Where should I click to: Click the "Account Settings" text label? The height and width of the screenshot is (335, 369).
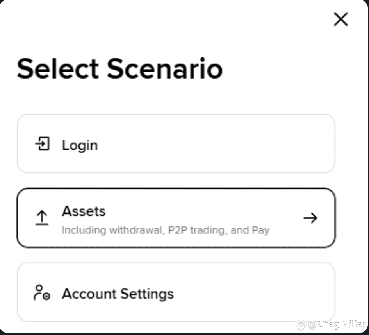click(x=118, y=294)
